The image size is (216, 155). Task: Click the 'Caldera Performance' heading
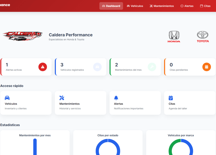[71, 35]
